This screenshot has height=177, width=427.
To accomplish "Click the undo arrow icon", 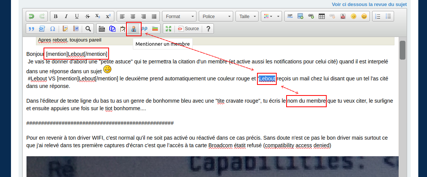I will (x=31, y=17).
